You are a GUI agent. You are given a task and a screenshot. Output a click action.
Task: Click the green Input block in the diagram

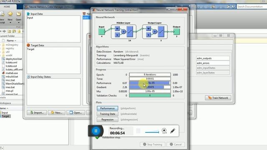(x=102, y=32)
